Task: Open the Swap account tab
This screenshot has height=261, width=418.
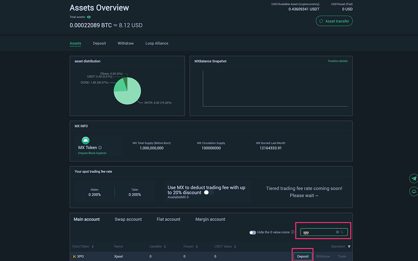Action: click(128, 219)
